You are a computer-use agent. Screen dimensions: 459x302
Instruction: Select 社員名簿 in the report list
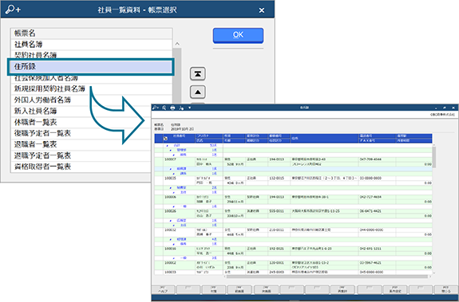coord(91,45)
